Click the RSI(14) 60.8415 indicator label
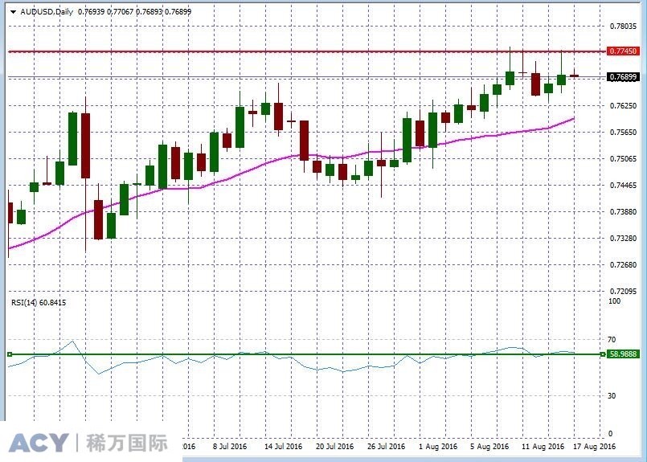The width and height of the screenshot is (647, 462). click(39, 302)
